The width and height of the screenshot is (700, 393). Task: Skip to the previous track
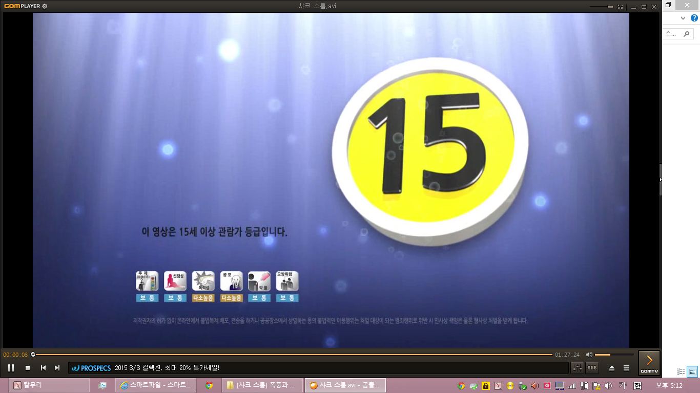[43, 368]
